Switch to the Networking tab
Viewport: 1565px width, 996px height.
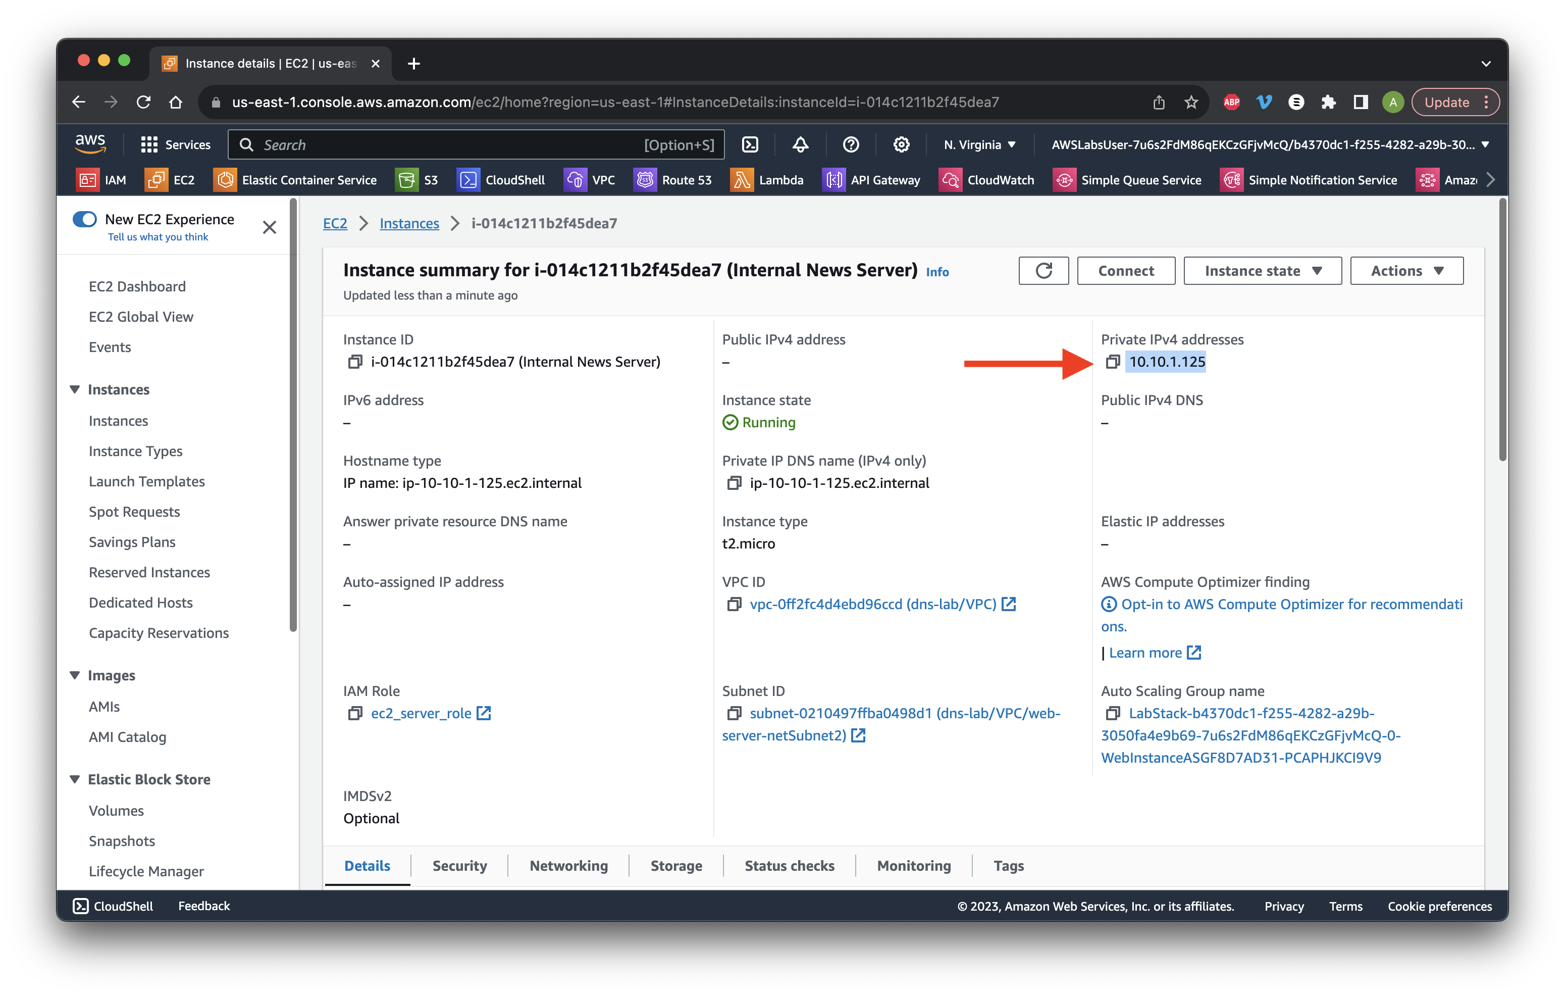[568, 866]
